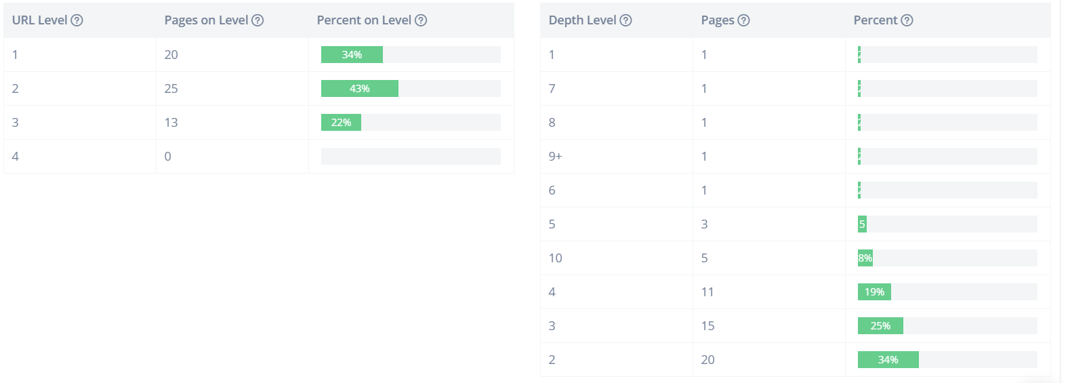1068x383 pixels.
Task: Select the 9+ depth level row
Action: tap(555, 157)
